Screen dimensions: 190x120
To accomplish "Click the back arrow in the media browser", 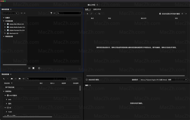I will coord(22,13).
